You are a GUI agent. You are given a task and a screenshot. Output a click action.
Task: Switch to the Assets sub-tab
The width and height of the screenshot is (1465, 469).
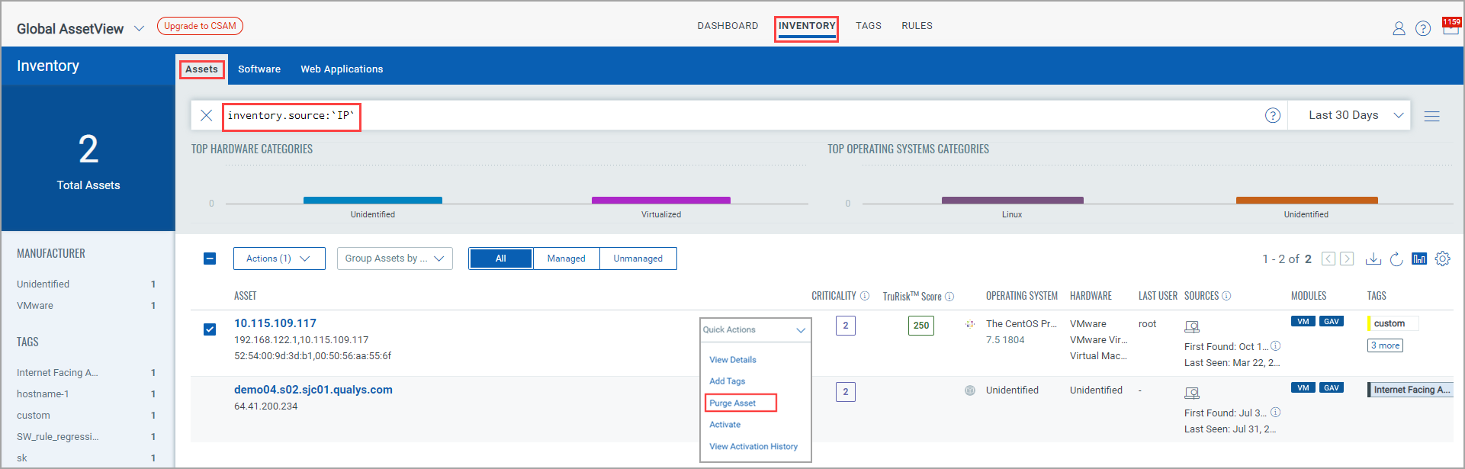(x=201, y=69)
